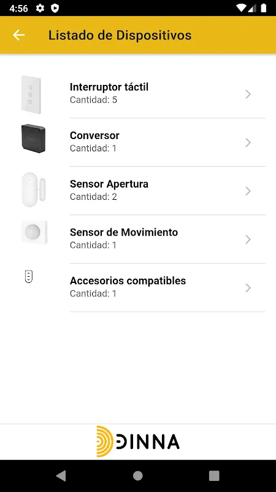Expand the Conversor row chevron

(x=248, y=143)
